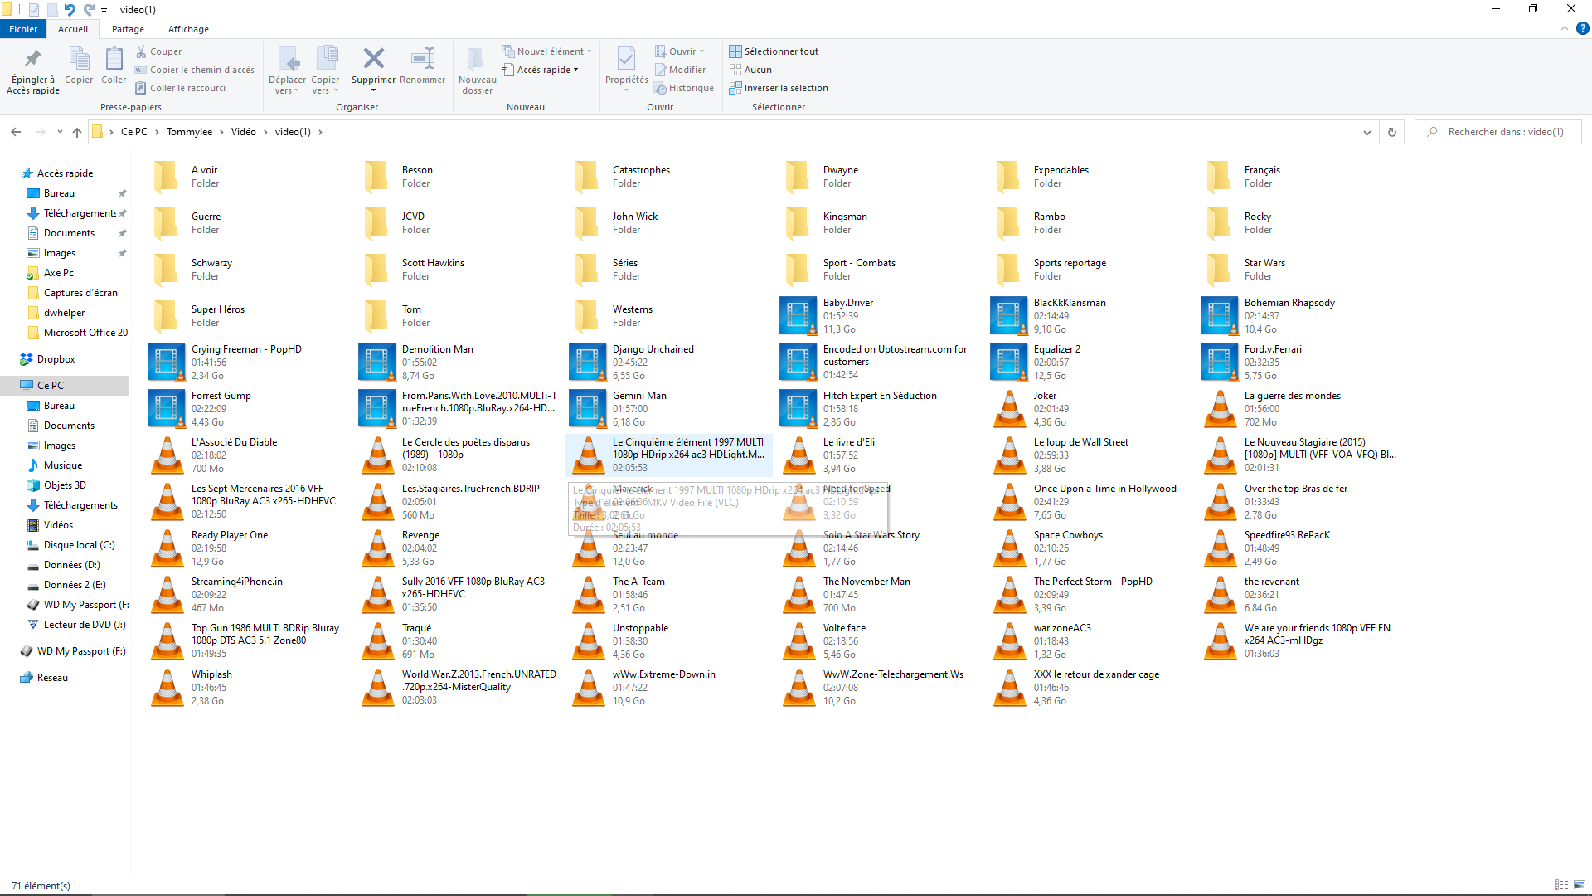Switch to details view layout icon
This screenshot has height=896, width=1592.
point(1561,885)
